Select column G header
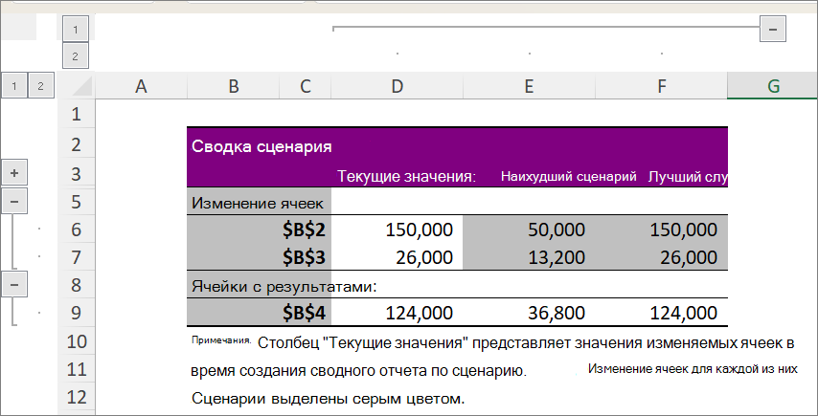Screen dimensions: 818x416 [x=773, y=86]
